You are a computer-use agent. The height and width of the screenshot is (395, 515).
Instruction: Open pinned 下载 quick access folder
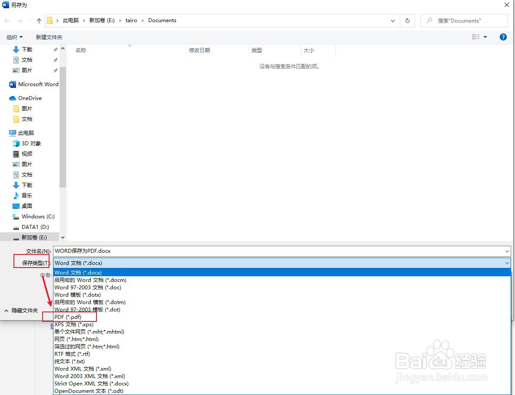(22, 49)
